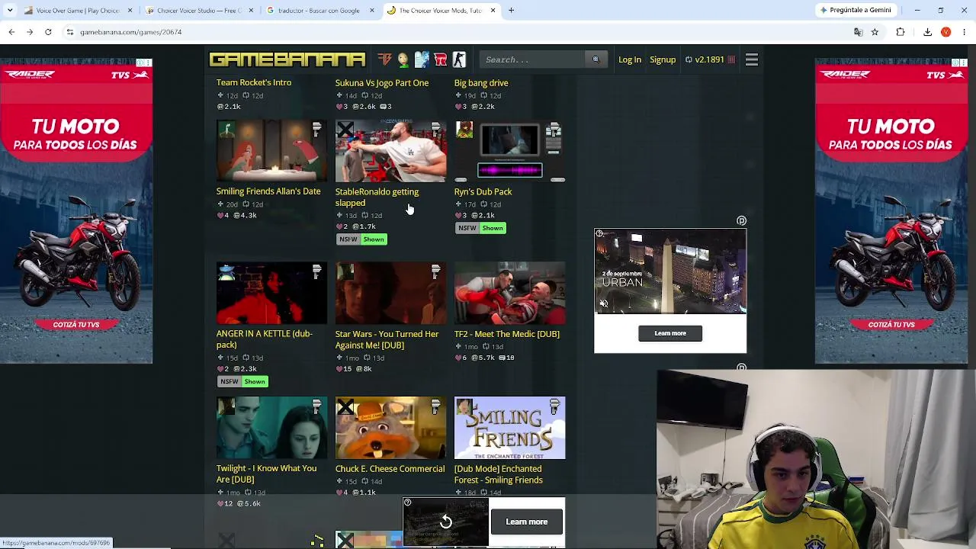The height and width of the screenshot is (549, 976).
Task: Open a new browser tab
Action: (512, 11)
